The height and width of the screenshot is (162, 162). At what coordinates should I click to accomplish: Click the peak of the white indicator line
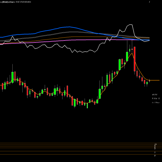click(131, 25)
